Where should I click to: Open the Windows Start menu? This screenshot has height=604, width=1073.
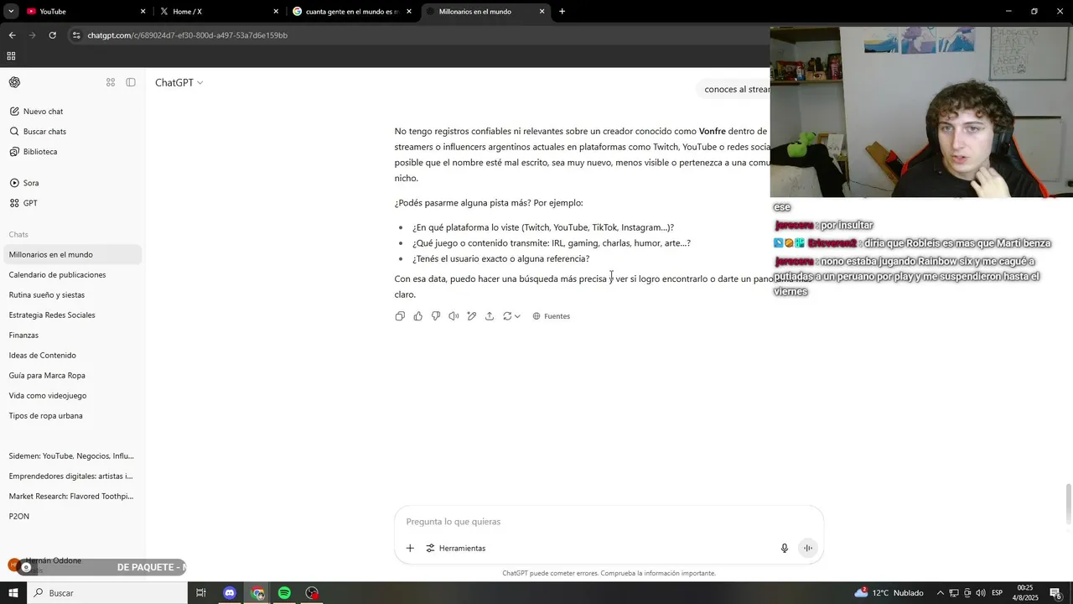pos(13,593)
